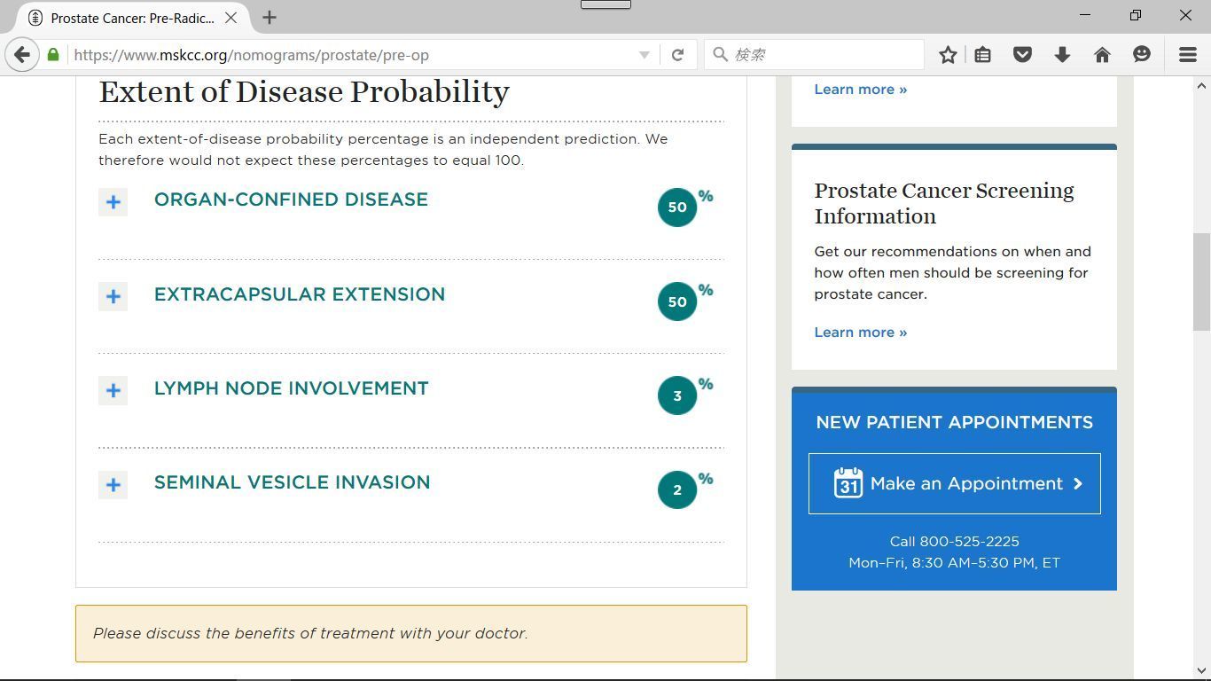Click the Pocket save icon
1211x681 pixels.
1022,55
